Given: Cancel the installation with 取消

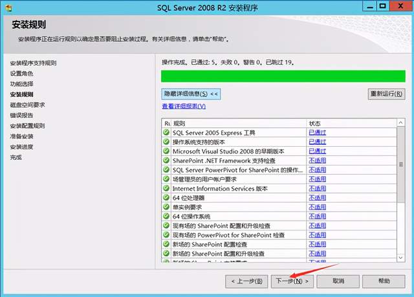Looking at the screenshot, I should (338, 281).
